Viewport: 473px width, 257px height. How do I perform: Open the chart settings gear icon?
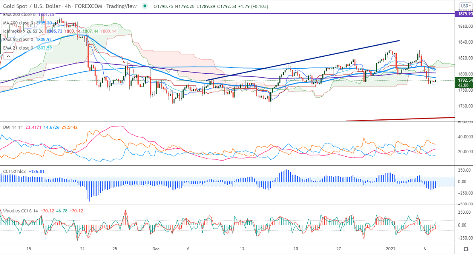pyautogui.click(x=466, y=249)
